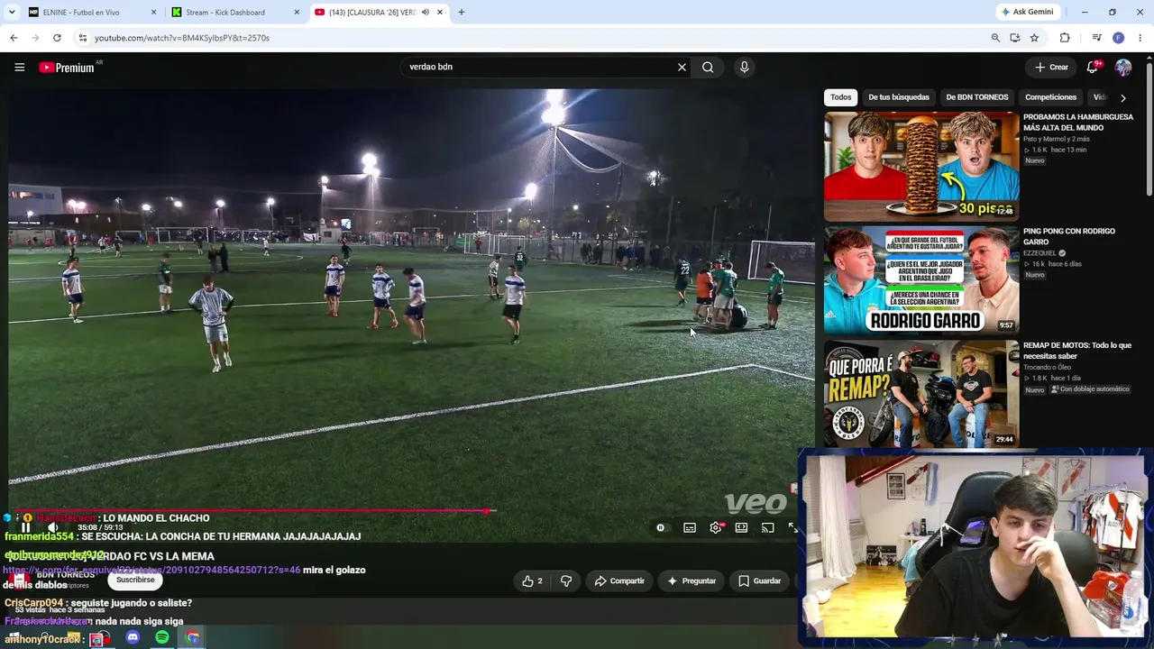Open video settings gear icon

pyautogui.click(x=716, y=528)
